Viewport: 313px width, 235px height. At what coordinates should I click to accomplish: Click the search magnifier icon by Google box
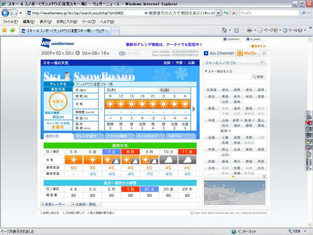click(303, 13)
